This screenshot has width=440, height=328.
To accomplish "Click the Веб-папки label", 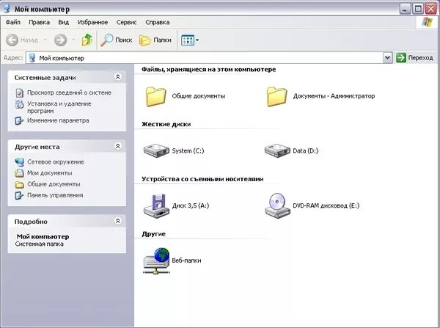I will point(186,260).
